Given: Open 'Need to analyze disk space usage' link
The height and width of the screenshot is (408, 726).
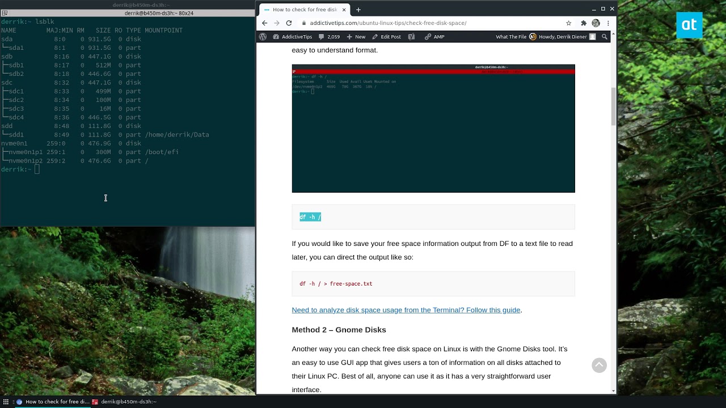Looking at the screenshot, I should (406, 310).
